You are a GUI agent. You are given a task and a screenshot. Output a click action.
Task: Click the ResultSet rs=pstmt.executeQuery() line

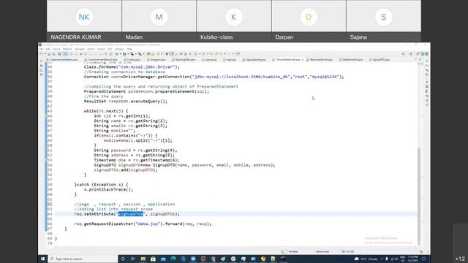pyautogui.click(x=125, y=101)
